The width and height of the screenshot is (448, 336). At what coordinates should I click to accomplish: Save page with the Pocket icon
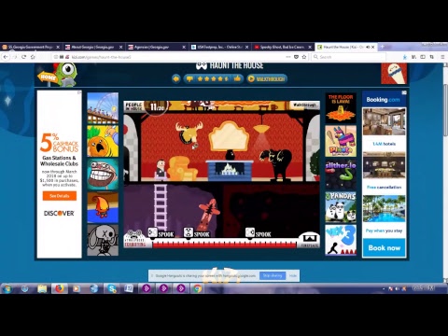pyautogui.click(x=296, y=57)
